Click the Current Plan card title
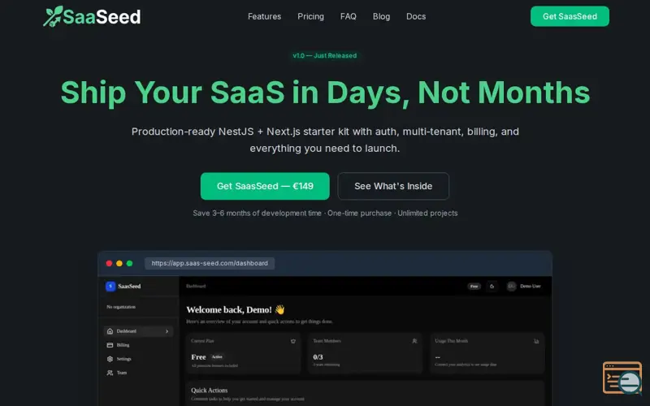Viewport: 650px width, 406px height. (x=202, y=341)
